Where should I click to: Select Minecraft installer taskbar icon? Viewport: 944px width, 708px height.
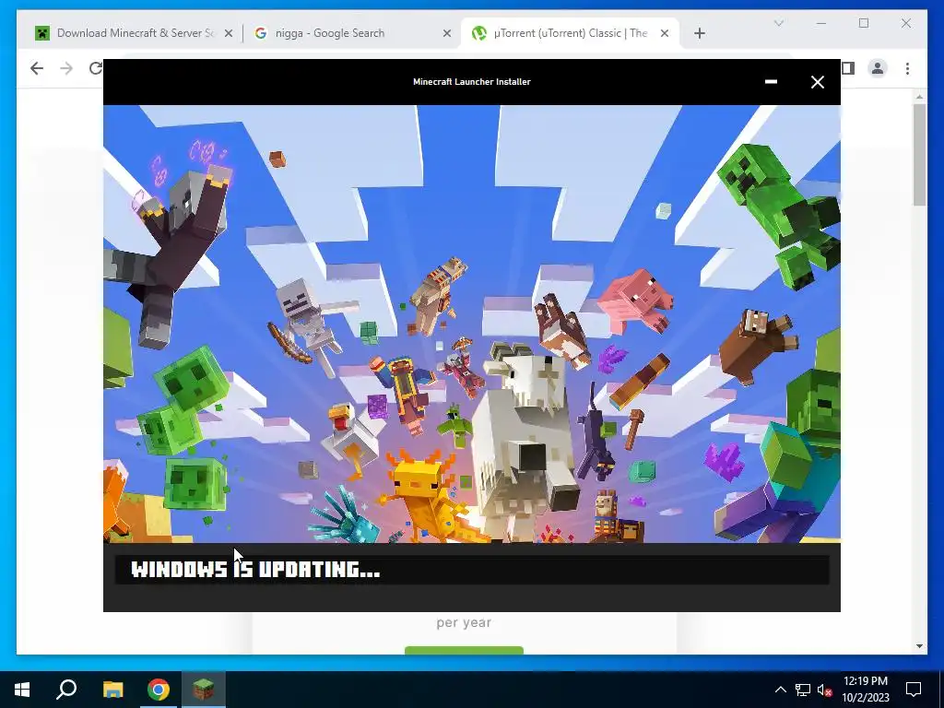tap(204, 690)
